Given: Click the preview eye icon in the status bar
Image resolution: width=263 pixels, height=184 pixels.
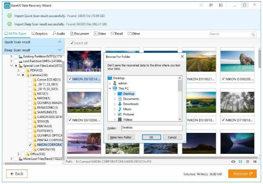Looking at the screenshot, I should tap(233, 162).
